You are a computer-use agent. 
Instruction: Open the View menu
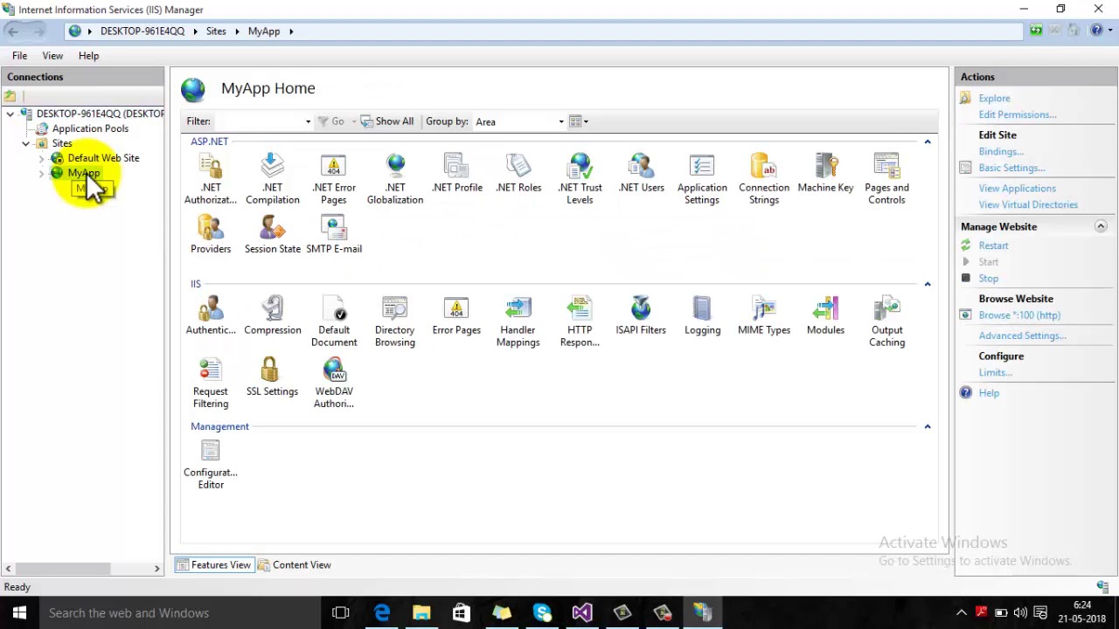click(52, 56)
